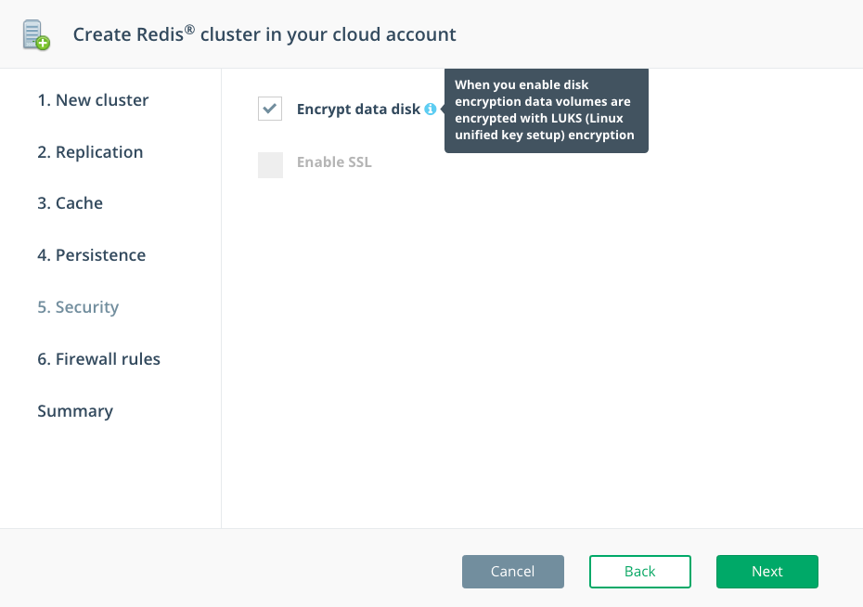Select the Persistence step
Image resolution: width=863 pixels, height=607 pixels.
(x=91, y=255)
